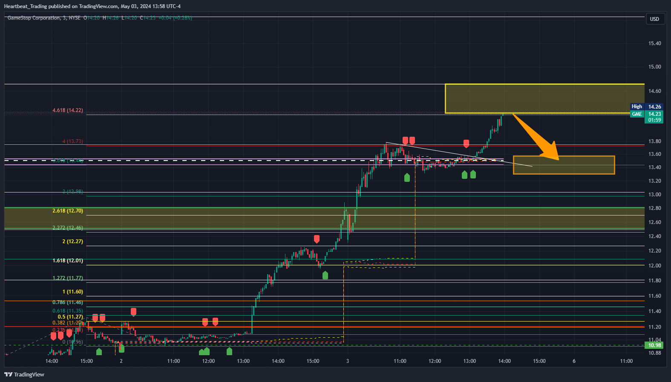The height and width of the screenshot is (382, 671).
Task: Select the yellow target zone rectangle near 14.60
Action: 544,99
